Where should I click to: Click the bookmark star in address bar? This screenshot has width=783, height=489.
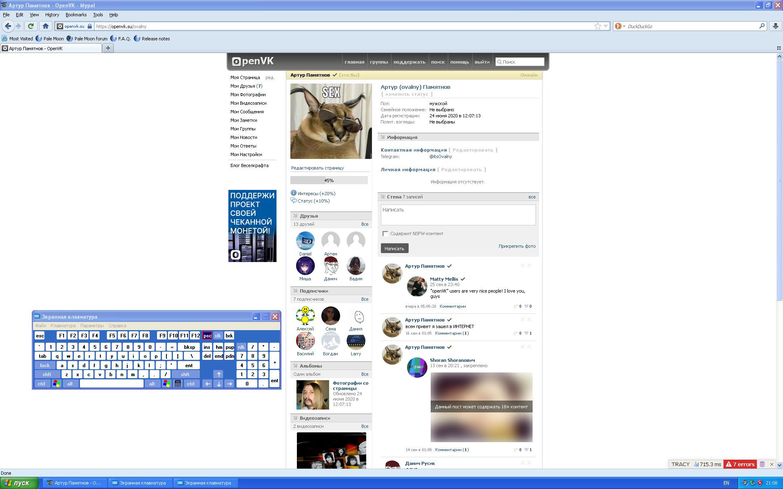pyautogui.click(x=597, y=26)
